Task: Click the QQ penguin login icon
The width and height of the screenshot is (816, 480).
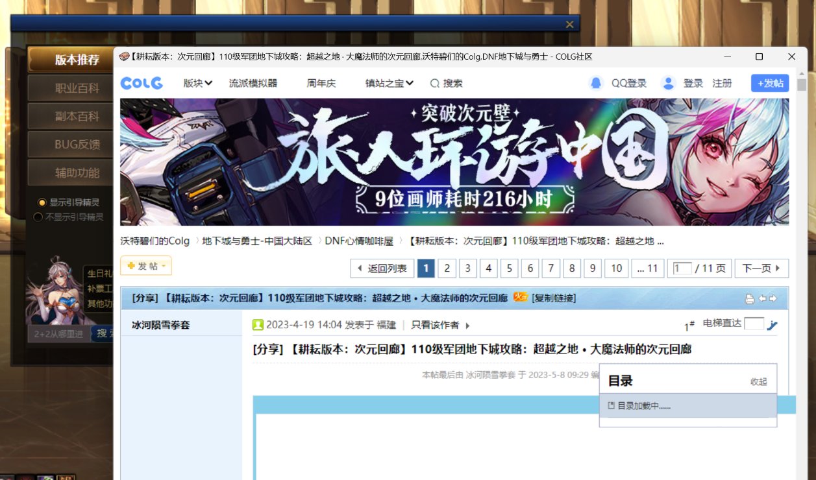Action: coord(596,83)
